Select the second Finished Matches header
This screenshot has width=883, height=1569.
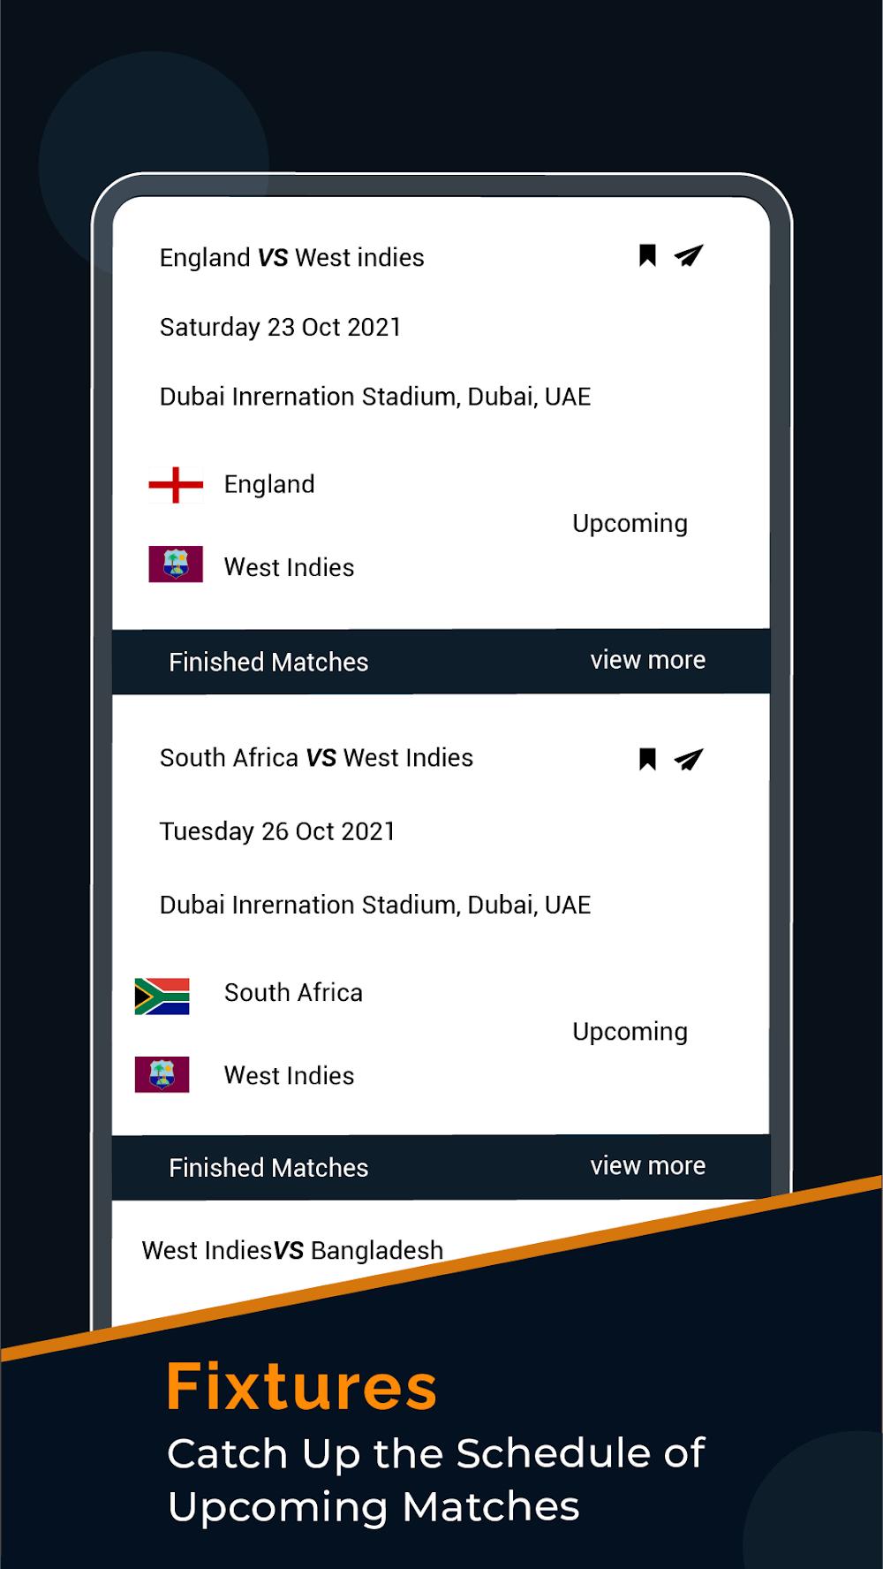click(x=268, y=1168)
